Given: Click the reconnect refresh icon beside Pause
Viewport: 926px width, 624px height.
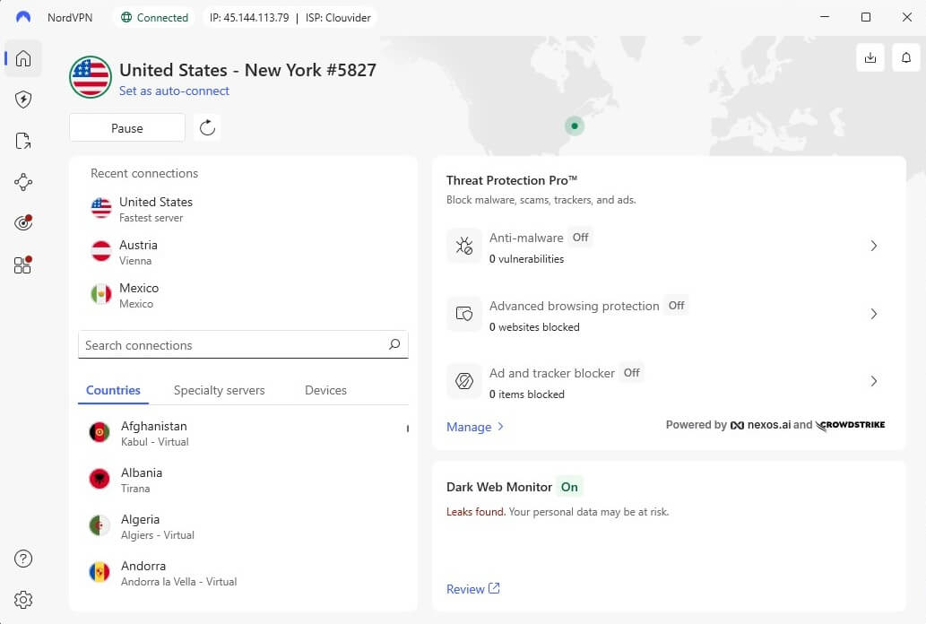Looking at the screenshot, I should 207,127.
